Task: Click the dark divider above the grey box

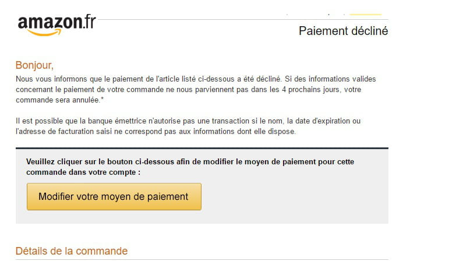Action: (x=202, y=149)
